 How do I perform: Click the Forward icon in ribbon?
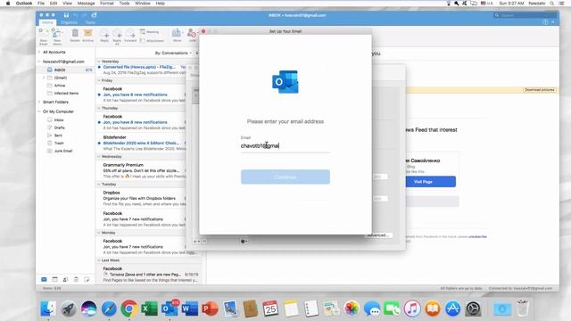point(130,36)
